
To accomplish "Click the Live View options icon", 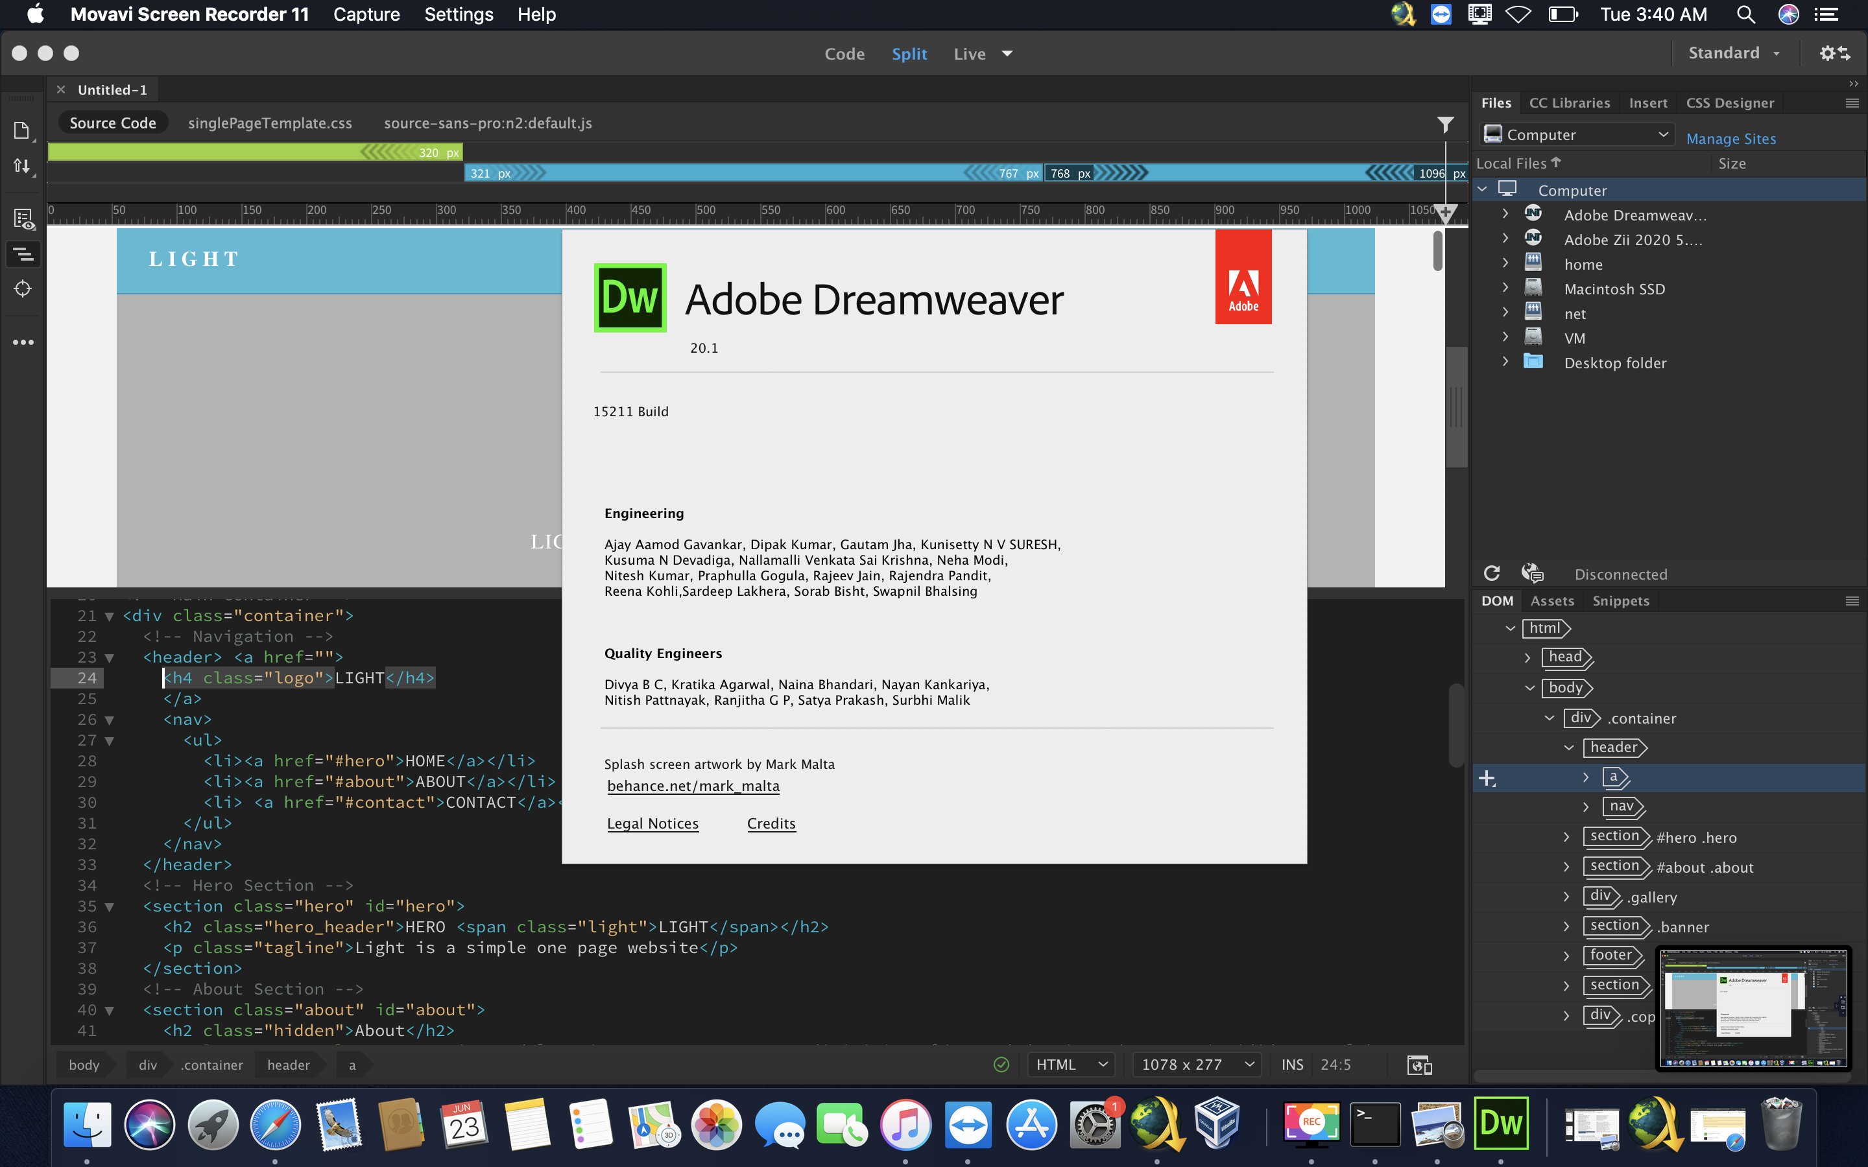I will 23,219.
